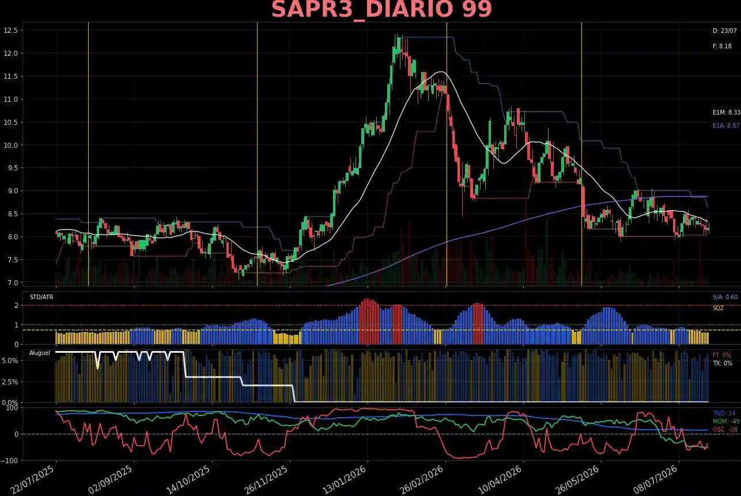Click the 2.5% Aluguel axis label
Image resolution: width=741 pixels, height=496 pixels.
[10, 381]
